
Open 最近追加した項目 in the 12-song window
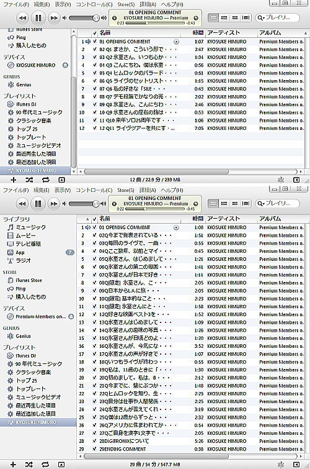[x=36, y=162]
